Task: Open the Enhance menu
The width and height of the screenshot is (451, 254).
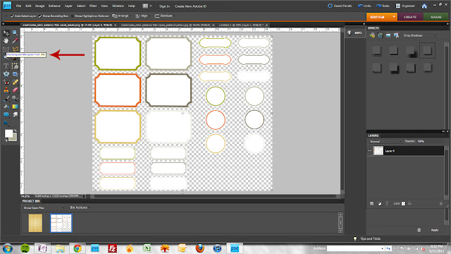Action: point(54,6)
